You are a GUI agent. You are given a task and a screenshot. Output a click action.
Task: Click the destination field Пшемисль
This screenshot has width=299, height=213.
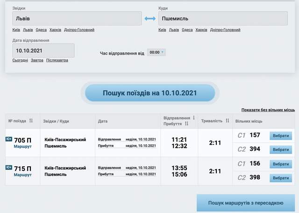223,19
